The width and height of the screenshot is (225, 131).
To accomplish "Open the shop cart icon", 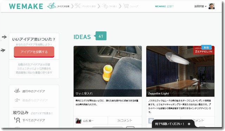I will [126, 6].
